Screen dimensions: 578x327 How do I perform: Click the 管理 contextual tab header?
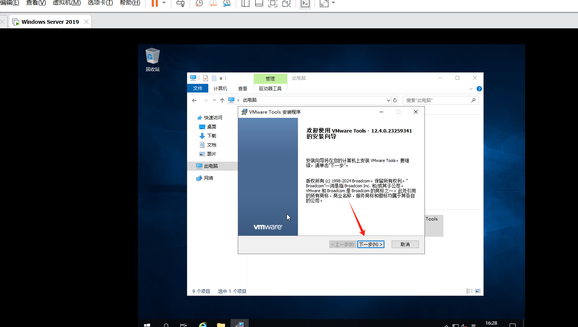click(270, 79)
